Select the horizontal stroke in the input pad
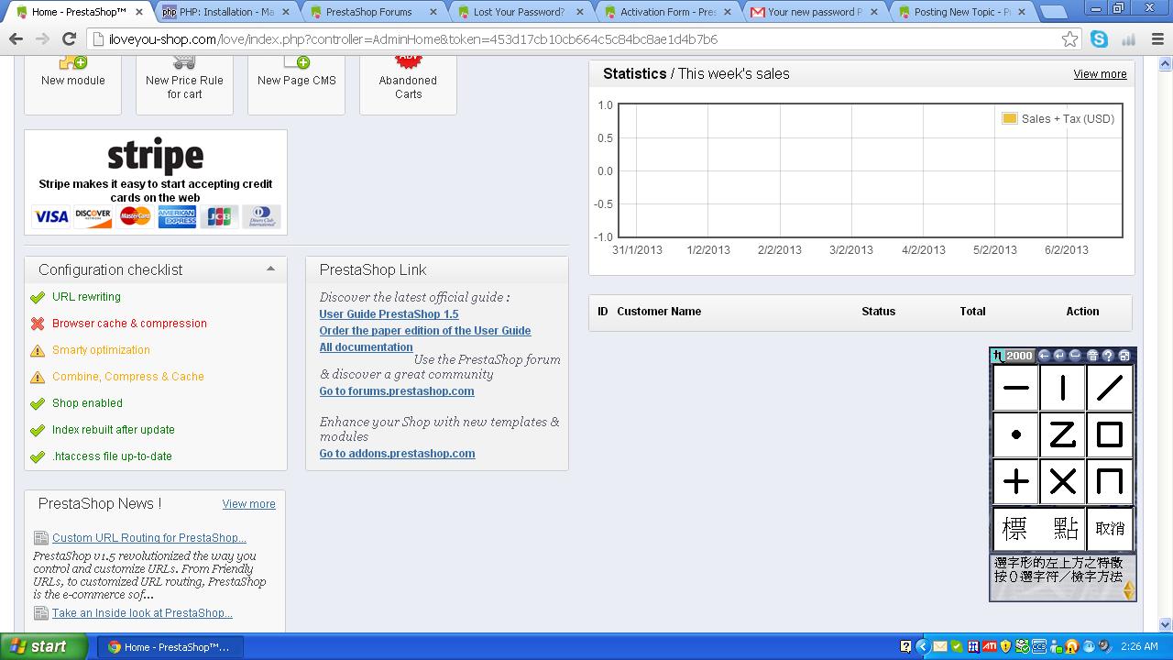Screen dimensions: 1173x660 (1015, 388)
